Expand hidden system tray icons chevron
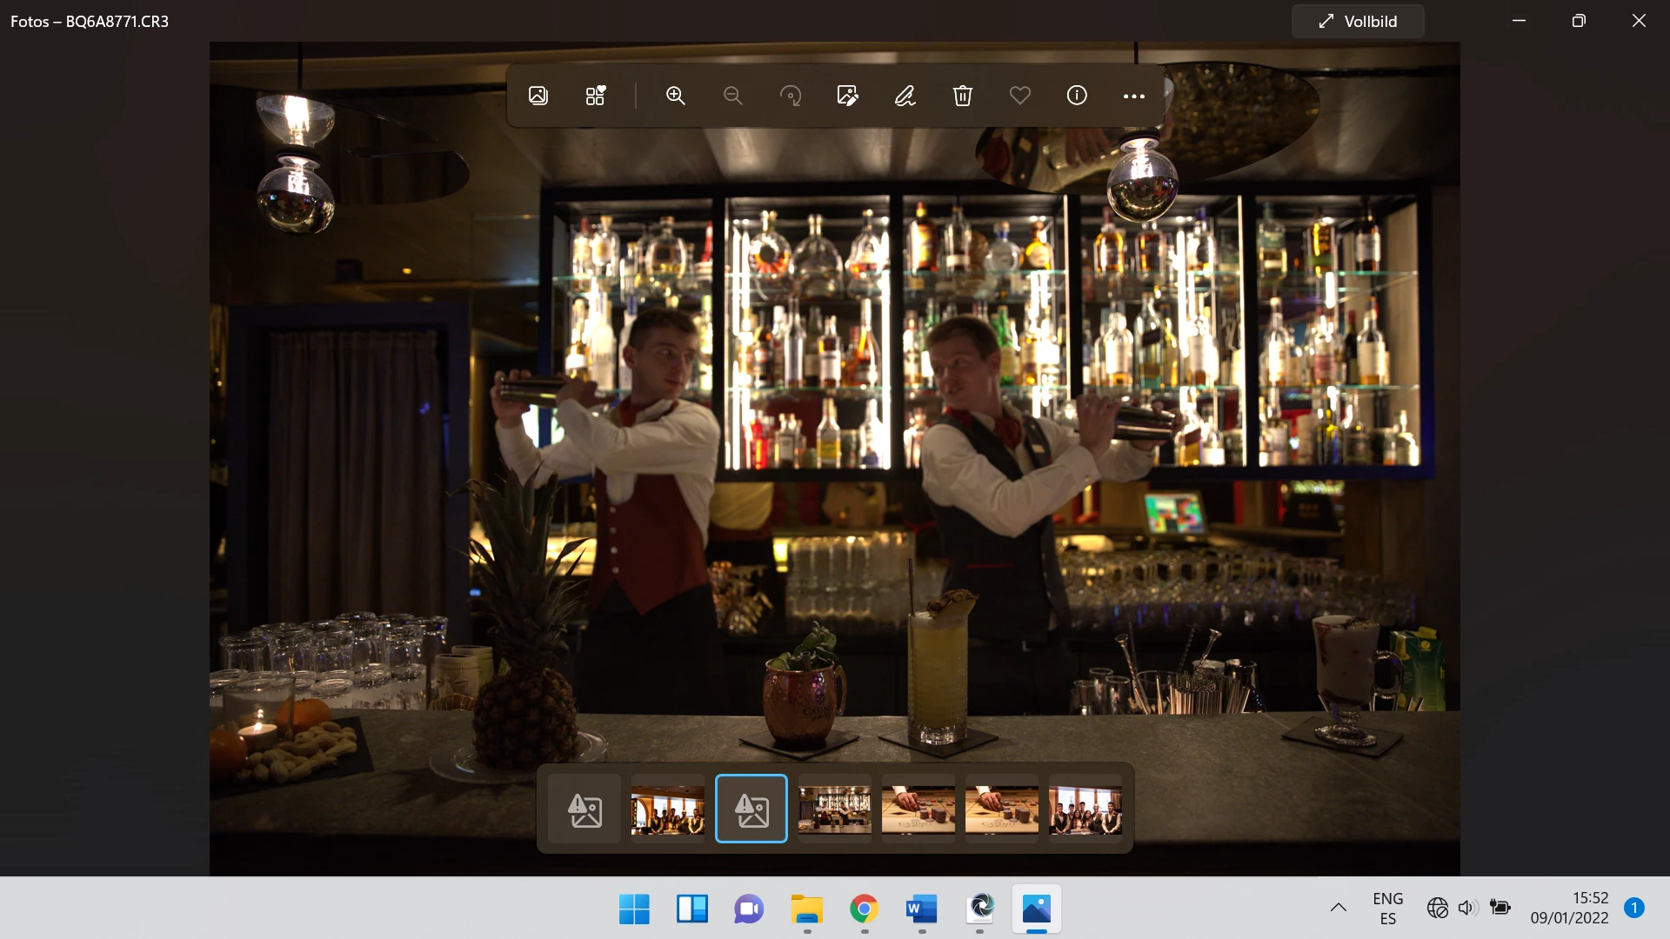Image resolution: width=1670 pixels, height=939 pixels. [x=1339, y=908]
